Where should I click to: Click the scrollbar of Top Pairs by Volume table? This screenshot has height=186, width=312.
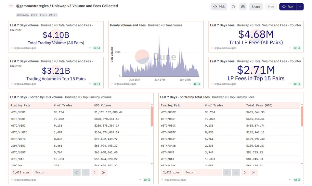(x=151, y=116)
